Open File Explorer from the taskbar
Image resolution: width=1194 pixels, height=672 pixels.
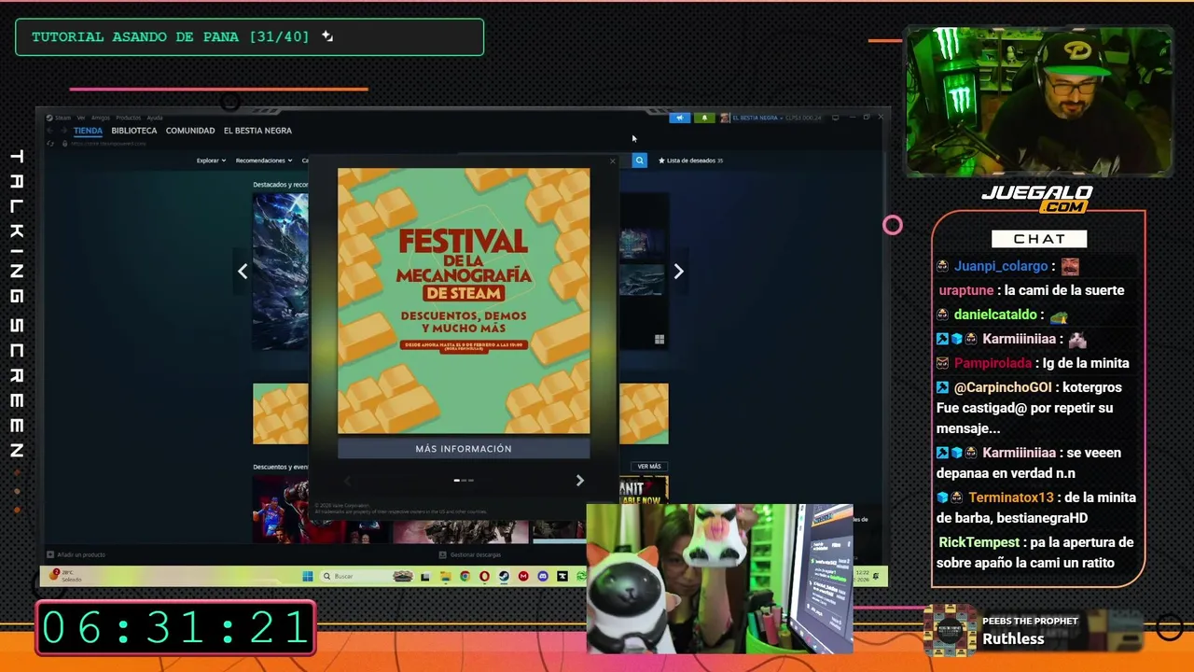click(x=445, y=577)
